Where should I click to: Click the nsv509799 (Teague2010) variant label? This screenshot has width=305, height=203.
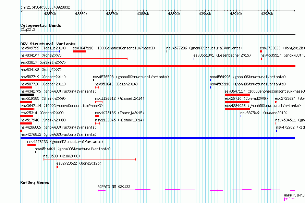43,48
